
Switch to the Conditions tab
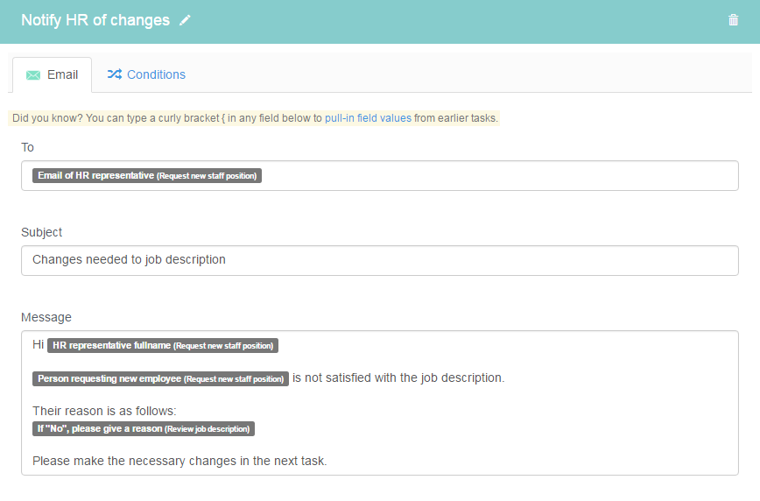(146, 74)
